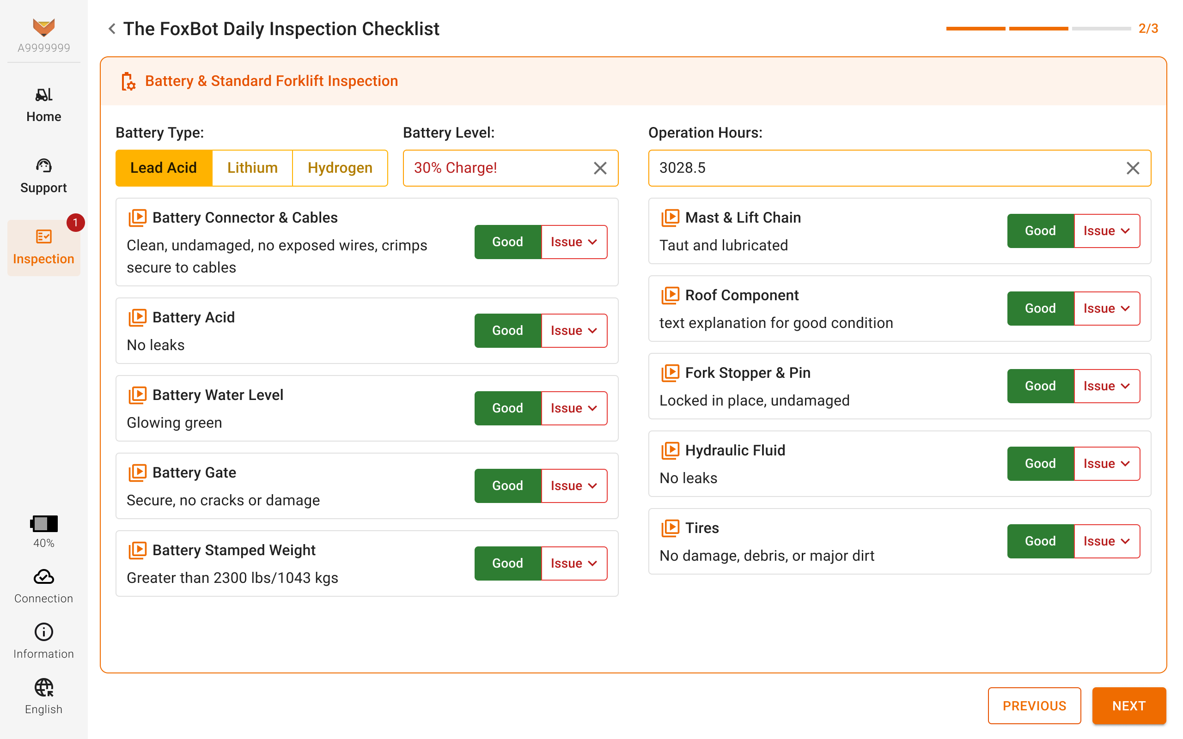Click the Connection cloud status icon
This screenshot has width=1183, height=739.
tap(43, 577)
